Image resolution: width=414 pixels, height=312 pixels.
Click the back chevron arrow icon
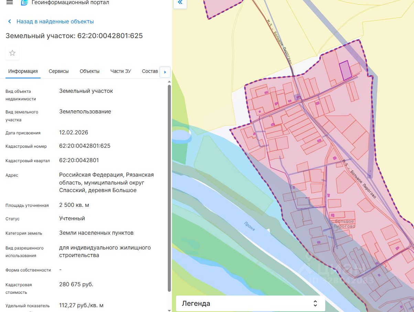pos(10,21)
